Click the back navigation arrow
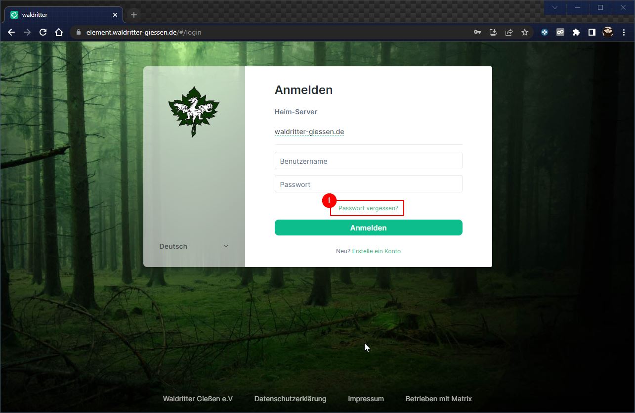This screenshot has width=635, height=413. point(11,33)
